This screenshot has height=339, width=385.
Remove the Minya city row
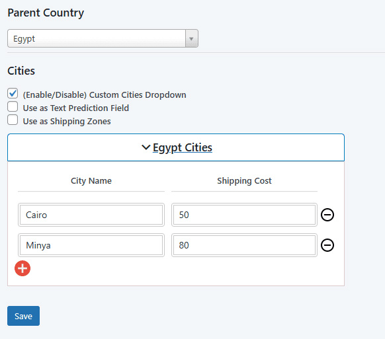pos(327,245)
